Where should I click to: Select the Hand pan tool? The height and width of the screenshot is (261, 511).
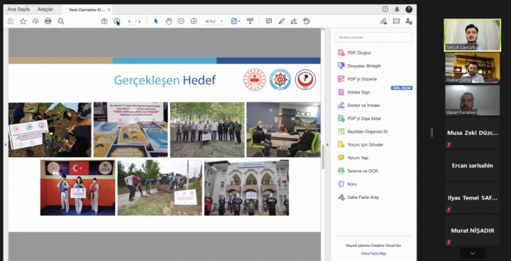(x=168, y=21)
